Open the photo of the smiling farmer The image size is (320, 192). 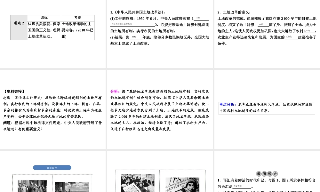182,185
